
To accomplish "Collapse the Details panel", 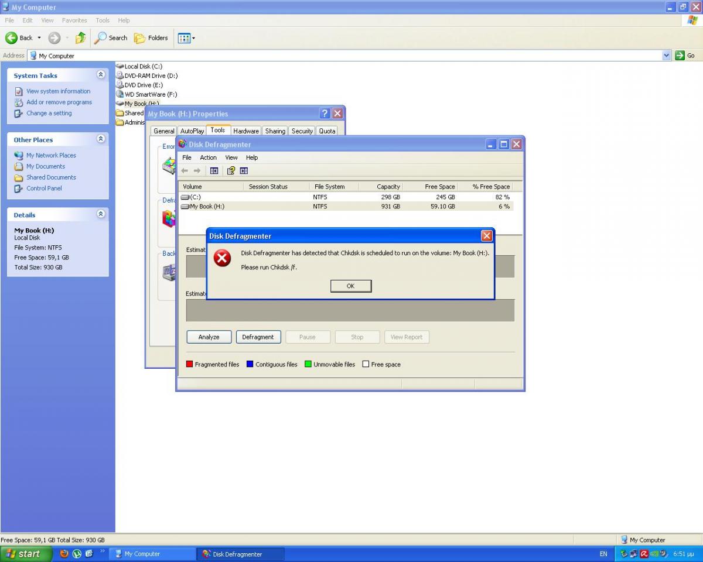I will [101, 214].
